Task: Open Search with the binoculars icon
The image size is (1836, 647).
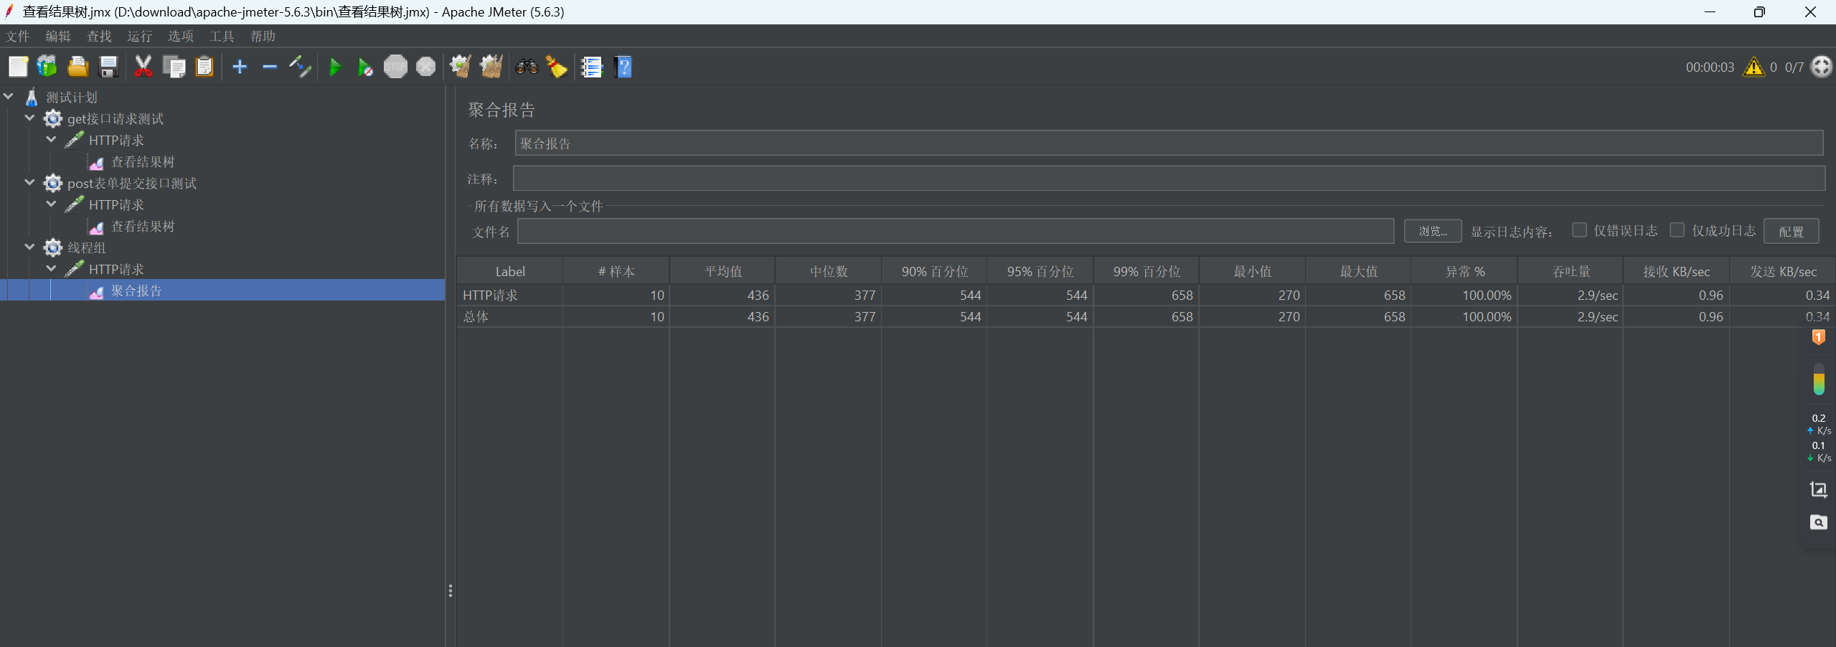Action: [x=527, y=67]
